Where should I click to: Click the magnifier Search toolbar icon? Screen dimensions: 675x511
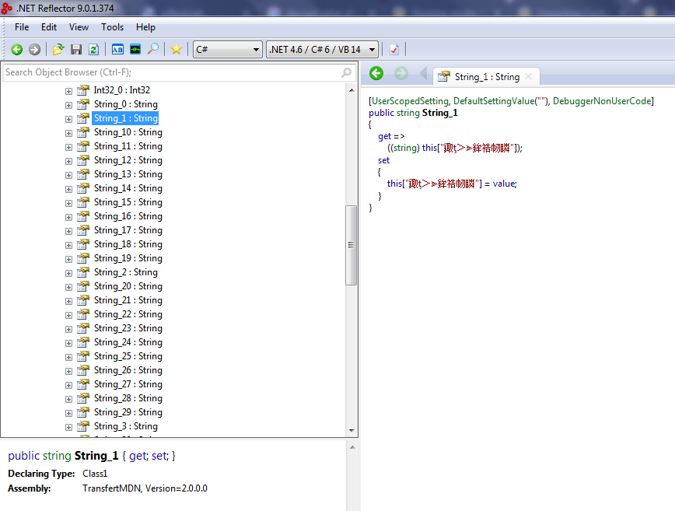(153, 49)
